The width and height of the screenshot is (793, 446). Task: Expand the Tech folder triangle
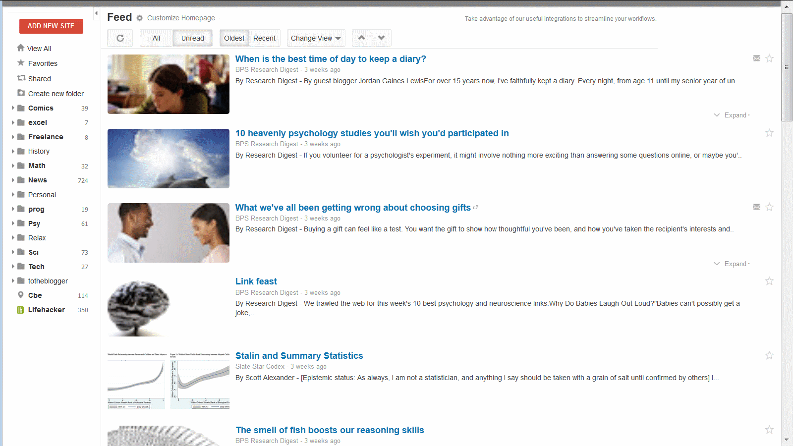[x=13, y=266]
